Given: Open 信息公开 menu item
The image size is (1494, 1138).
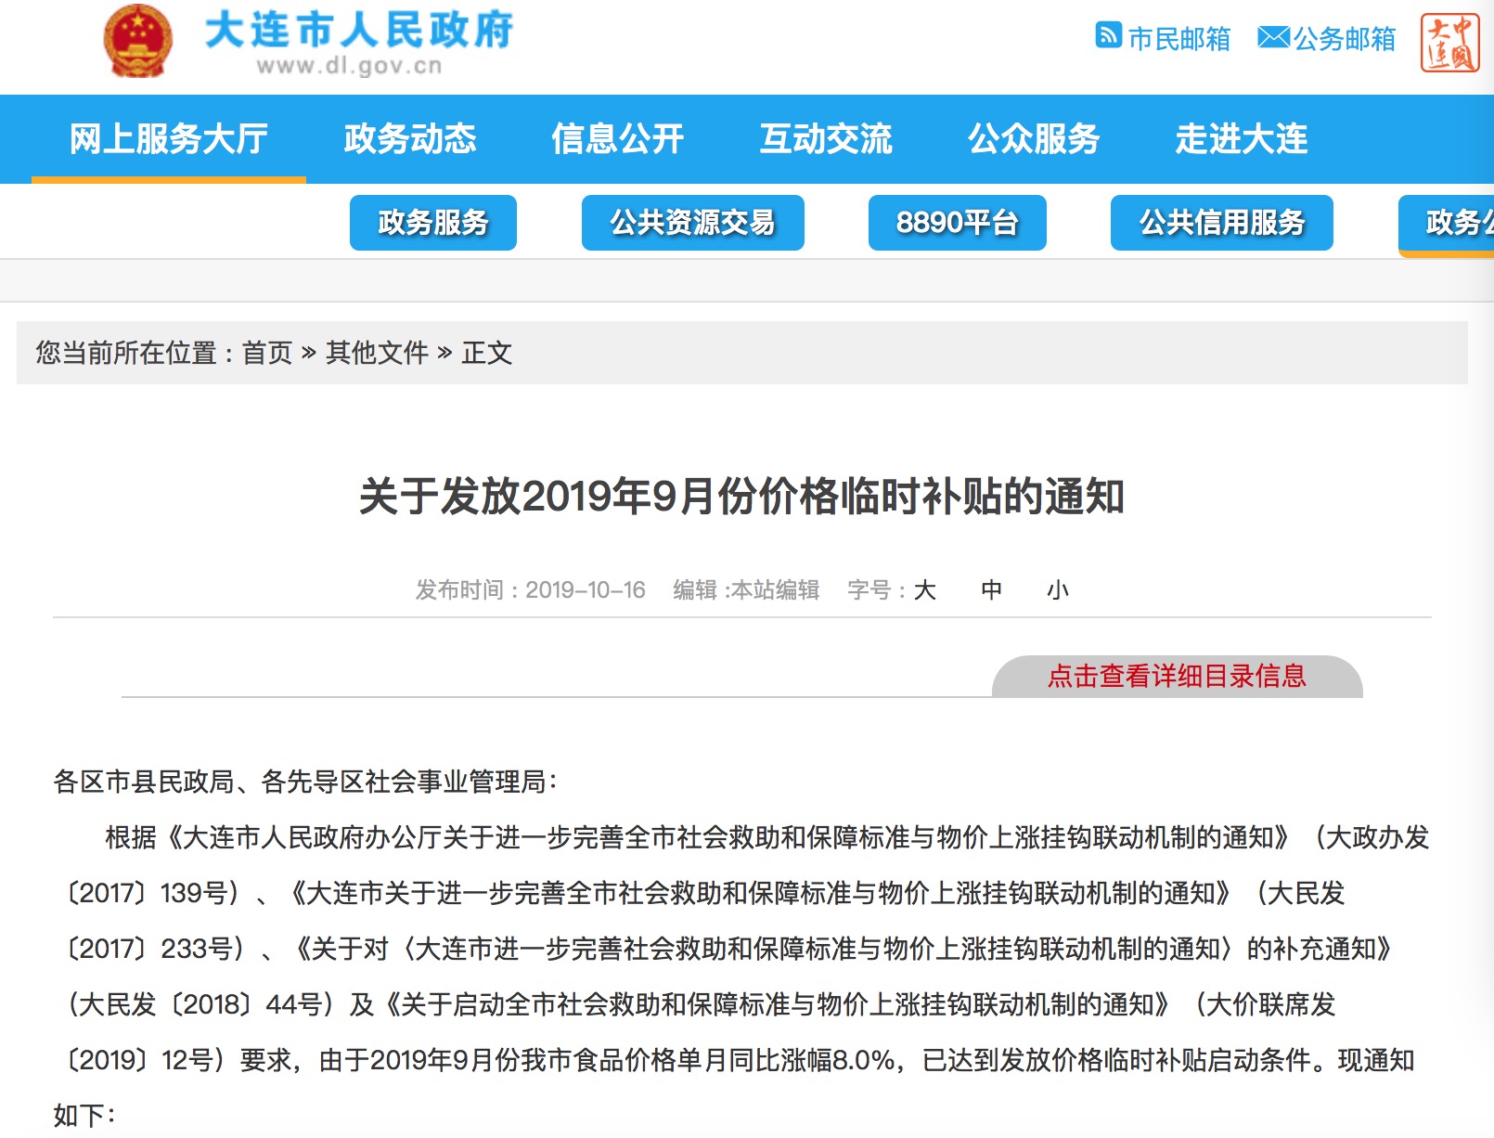Looking at the screenshot, I should 618,139.
